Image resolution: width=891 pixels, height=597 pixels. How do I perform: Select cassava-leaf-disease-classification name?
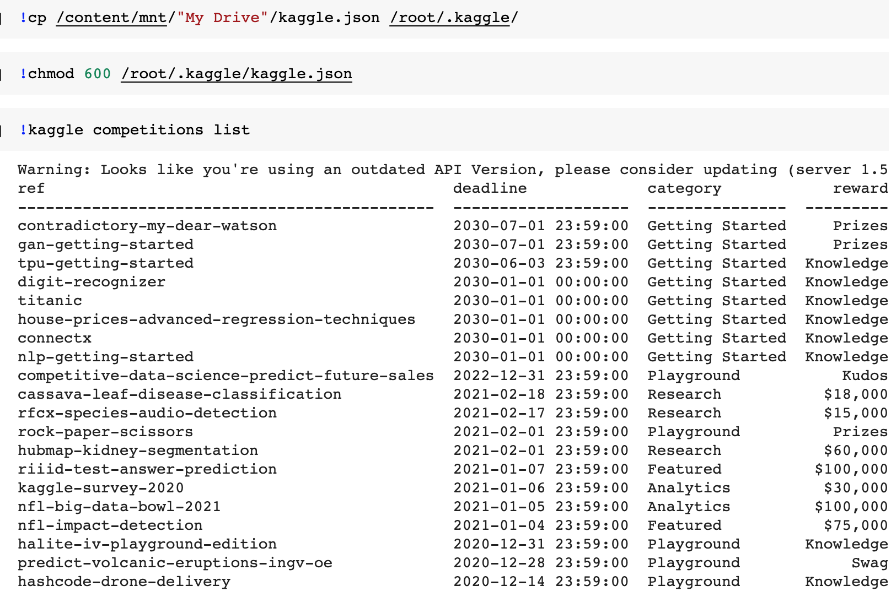click(180, 394)
